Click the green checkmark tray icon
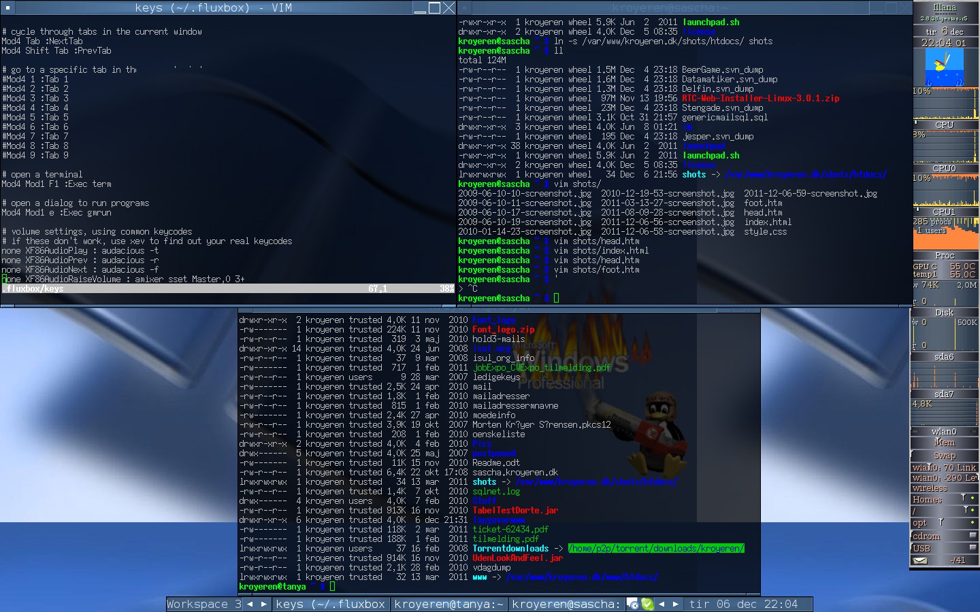Screen dimensions: 980x612 (x=647, y=604)
